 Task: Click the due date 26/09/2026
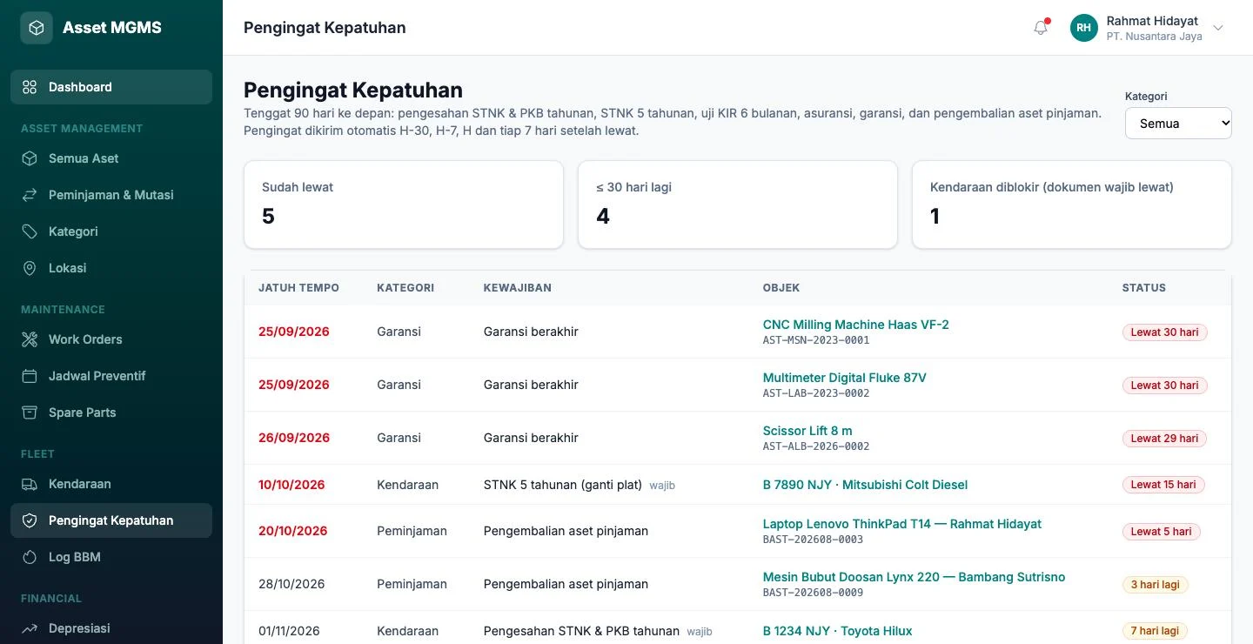tap(294, 438)
